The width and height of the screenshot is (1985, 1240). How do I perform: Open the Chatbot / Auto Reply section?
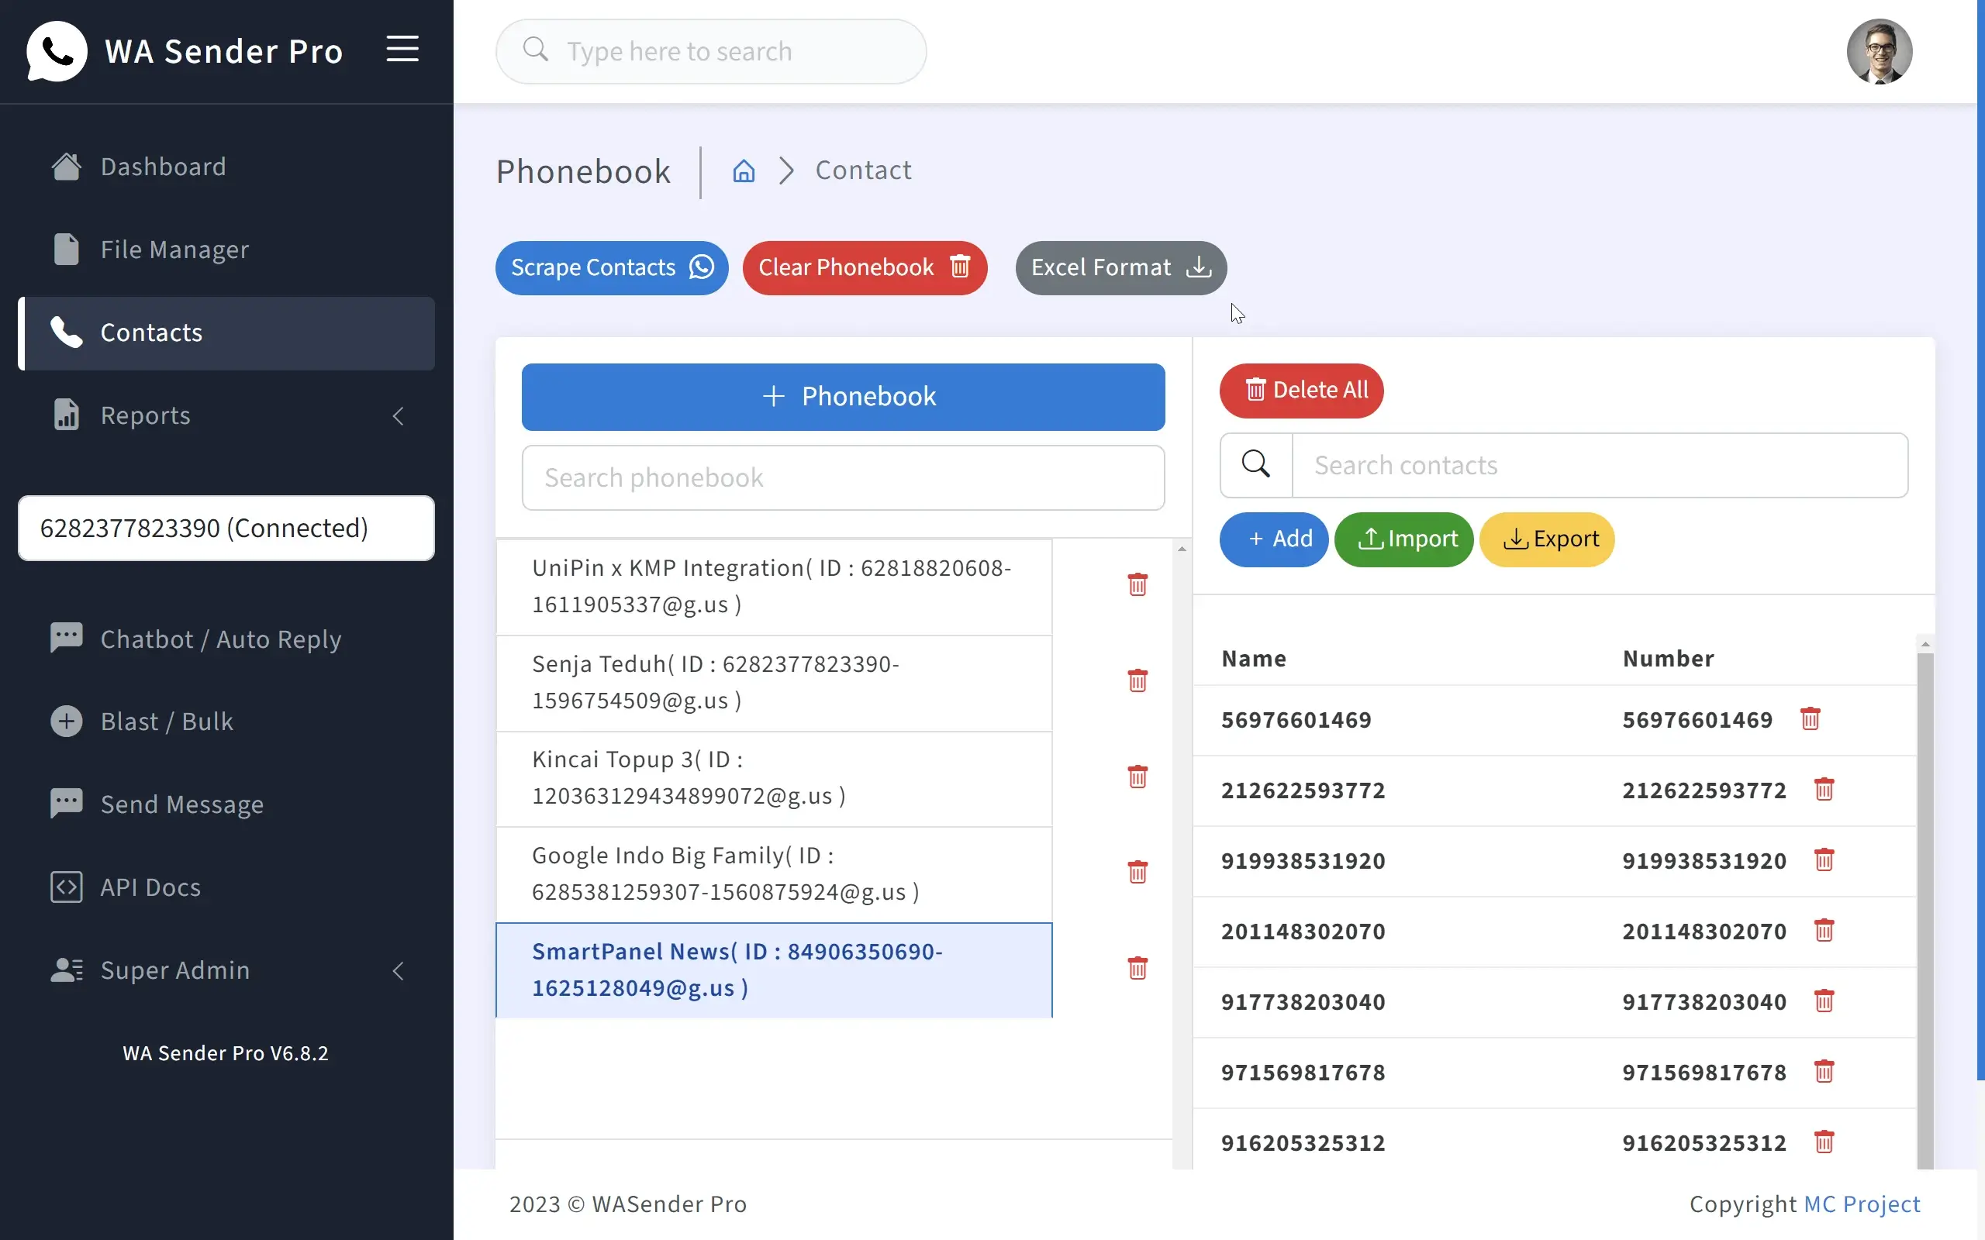tap(221, 639)
